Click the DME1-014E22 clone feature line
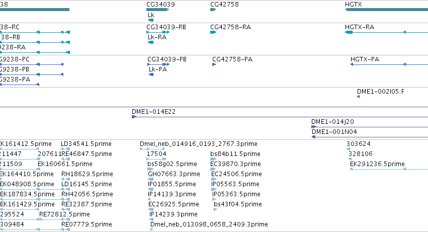Viewport: 428px width, 232px height. point(280,117)
